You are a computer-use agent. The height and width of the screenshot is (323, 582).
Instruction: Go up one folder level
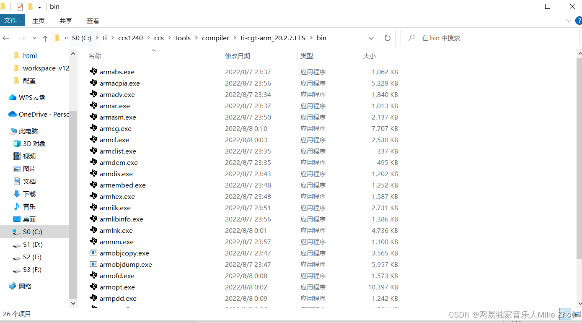(x=45, y=38)
